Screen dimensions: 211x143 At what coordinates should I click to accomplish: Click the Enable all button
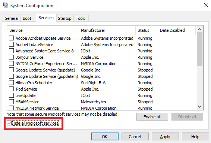(152, 117)
